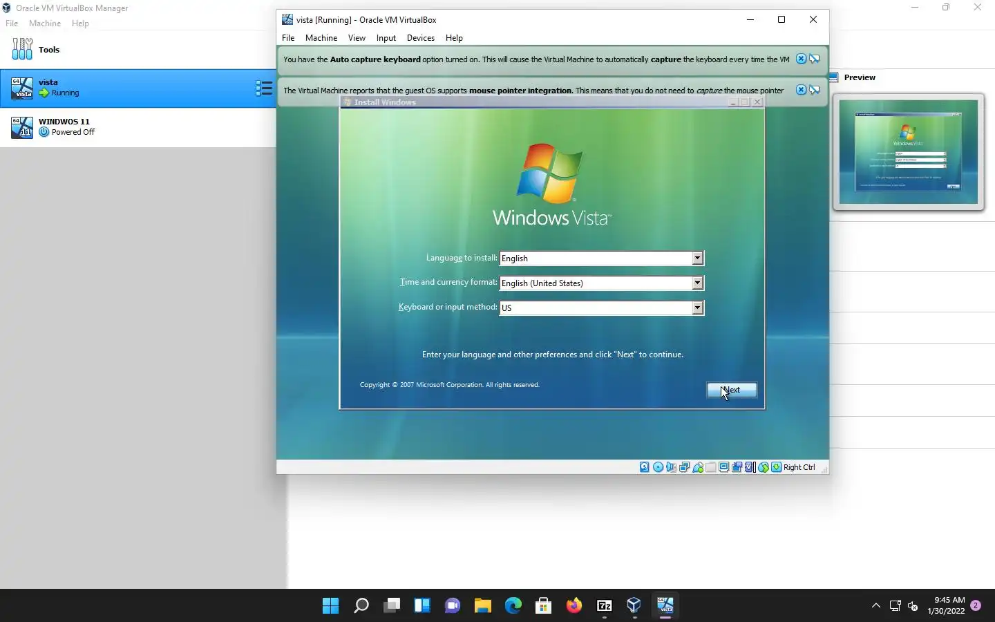Click the network adapters status icon
This screenshot has width=995, height=622.
[x=684, y=467]
